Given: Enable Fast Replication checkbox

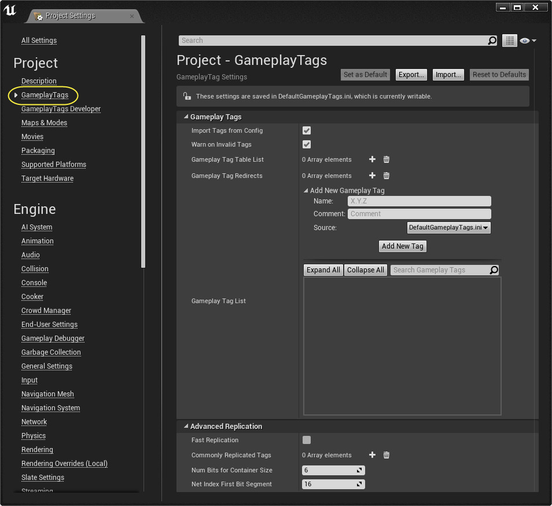Looking at the screenshot, I should click(x=307, y=440).
